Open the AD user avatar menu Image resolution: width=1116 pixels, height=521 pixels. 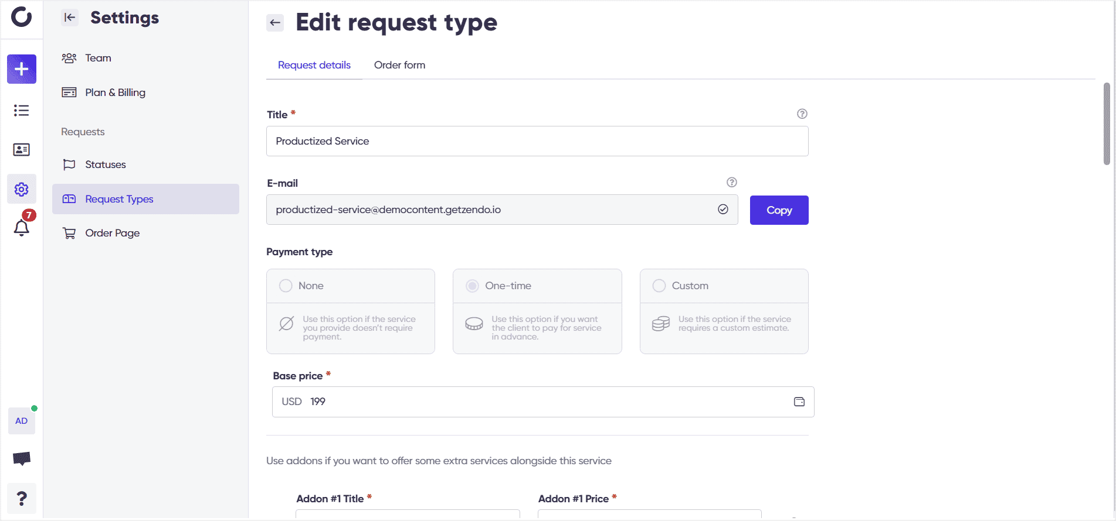[22, 421]
